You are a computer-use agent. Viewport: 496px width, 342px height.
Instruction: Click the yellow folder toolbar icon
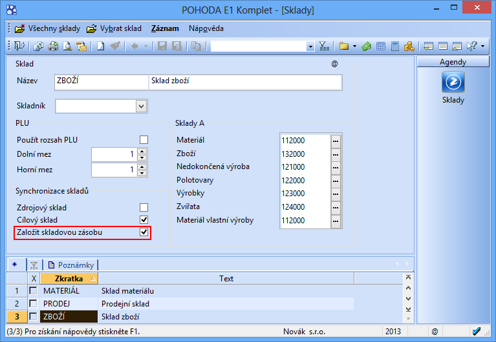pos(344,46)
